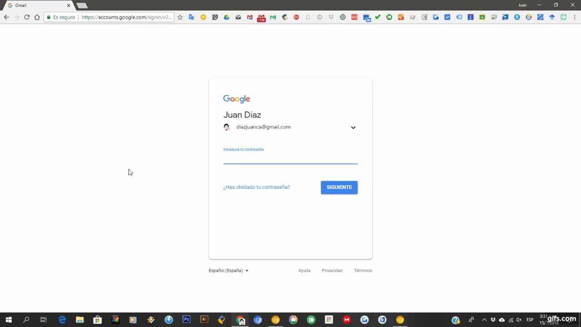The image size is (581, 327).
Task: Click the SIGUIENTE button
Action: (x=339, y=187)
